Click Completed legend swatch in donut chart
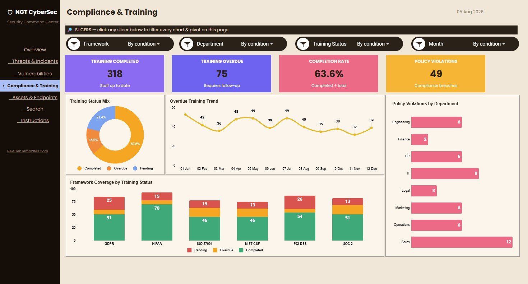The image size is (528, 284). (80, 168)
